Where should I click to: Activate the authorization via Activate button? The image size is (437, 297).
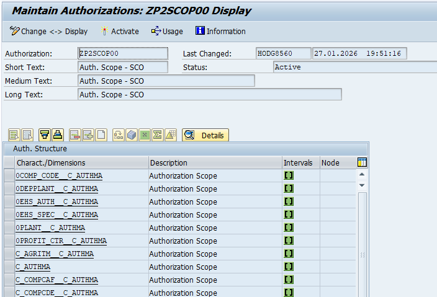tap(120, 31)
